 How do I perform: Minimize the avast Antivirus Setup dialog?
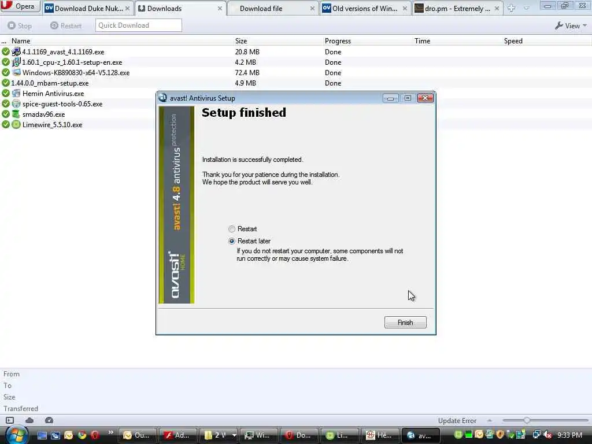tap(390, 98)
